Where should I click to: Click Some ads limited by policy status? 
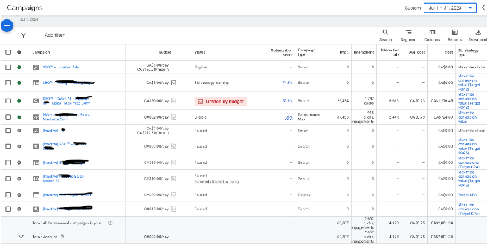click(x=217, y=181)
